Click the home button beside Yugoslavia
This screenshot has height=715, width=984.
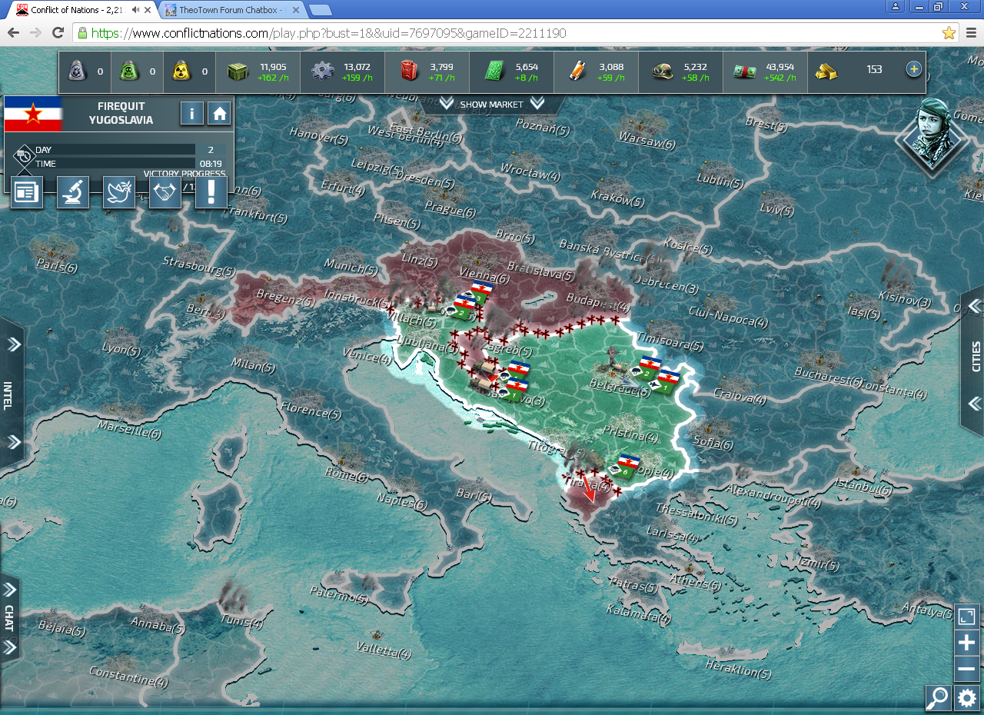(x=219, y=114)
